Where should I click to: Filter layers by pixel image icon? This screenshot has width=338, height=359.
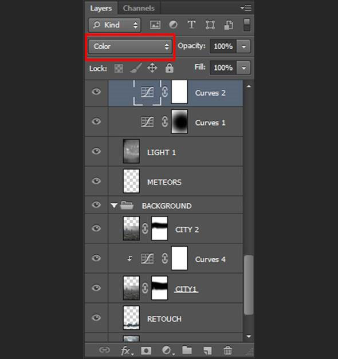tap(155, 25)
